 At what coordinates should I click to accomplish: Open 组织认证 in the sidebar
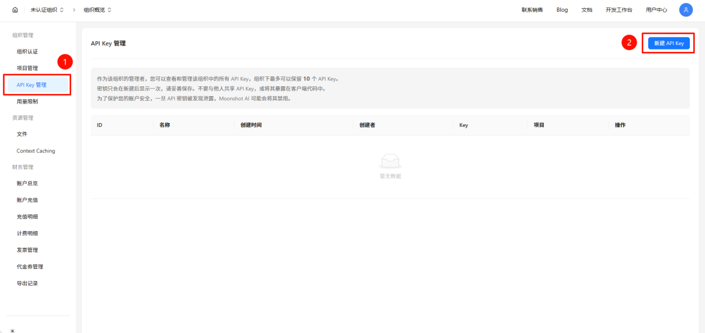(27, 52)
